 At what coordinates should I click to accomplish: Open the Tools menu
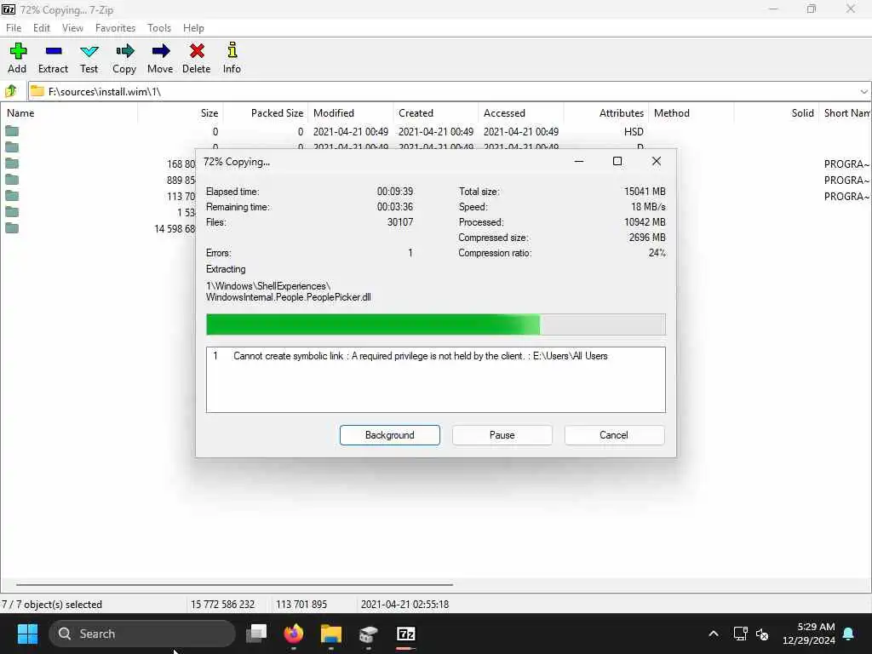(x=159, y=28)
